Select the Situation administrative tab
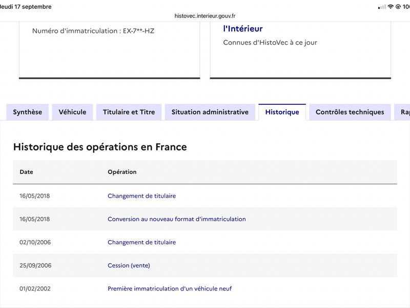Screen dimensions: 410x308 pos(210,112)
